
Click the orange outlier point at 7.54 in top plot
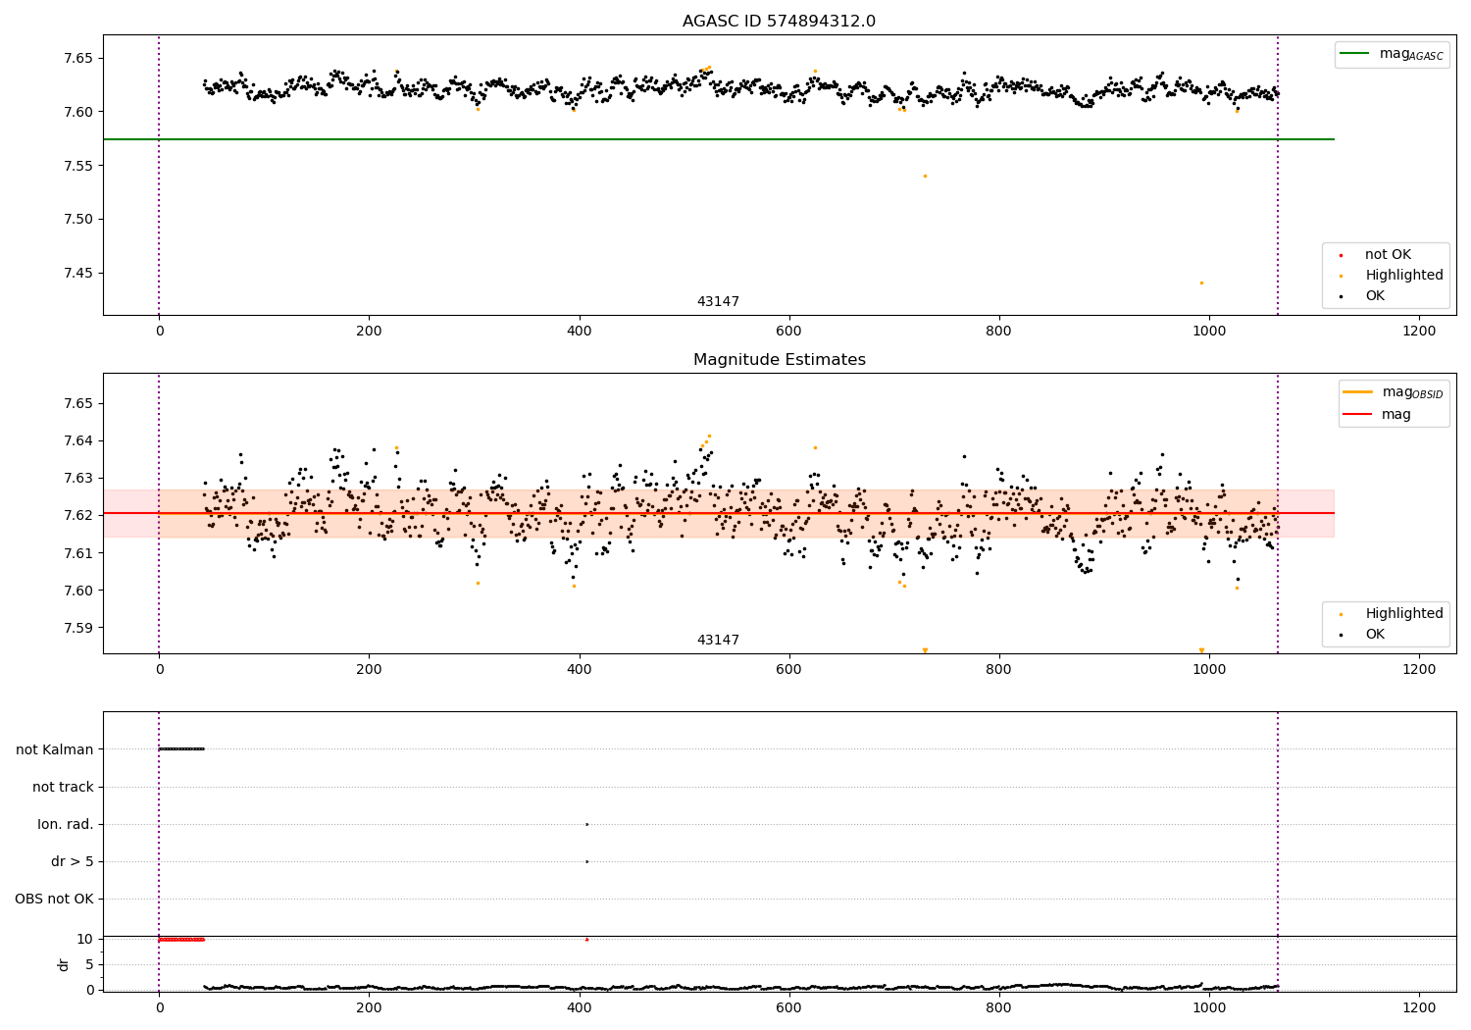coord(925,177)
